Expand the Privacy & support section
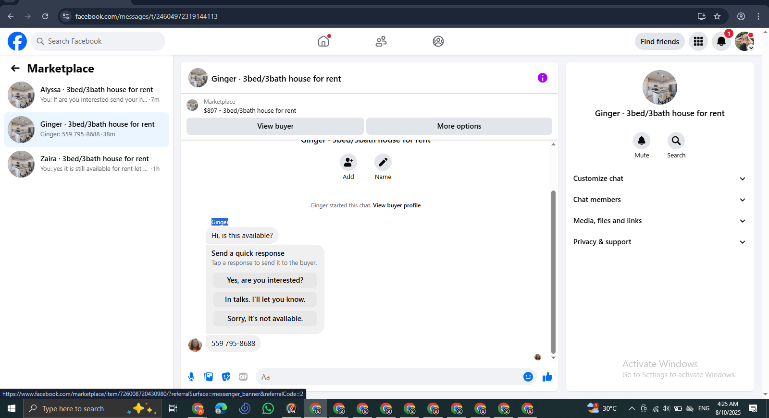The height and width of the screenshot is (418, 769). point(659,242)
